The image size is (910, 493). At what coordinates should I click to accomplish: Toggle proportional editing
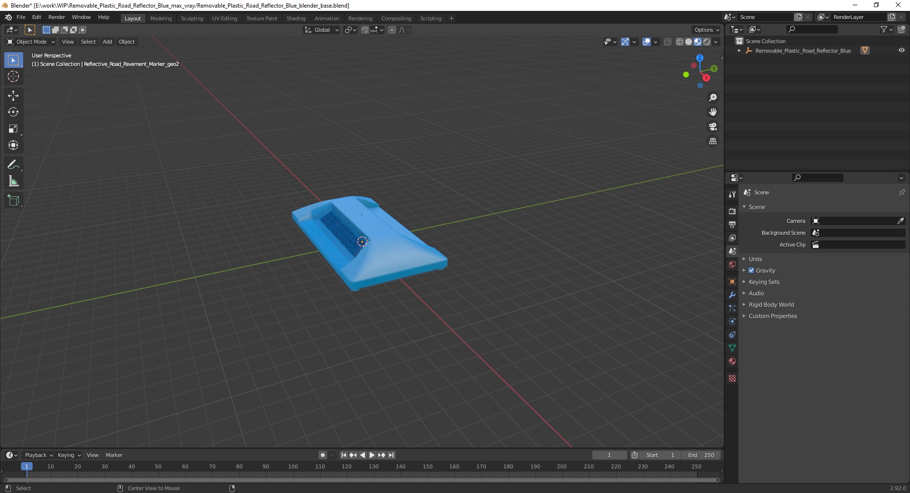point(391,30)
